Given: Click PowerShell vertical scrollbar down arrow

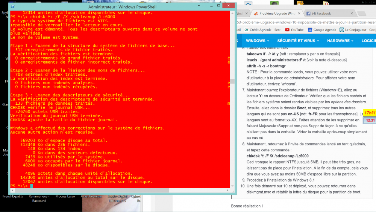Looking at the screenshot, I should [232, 186].
